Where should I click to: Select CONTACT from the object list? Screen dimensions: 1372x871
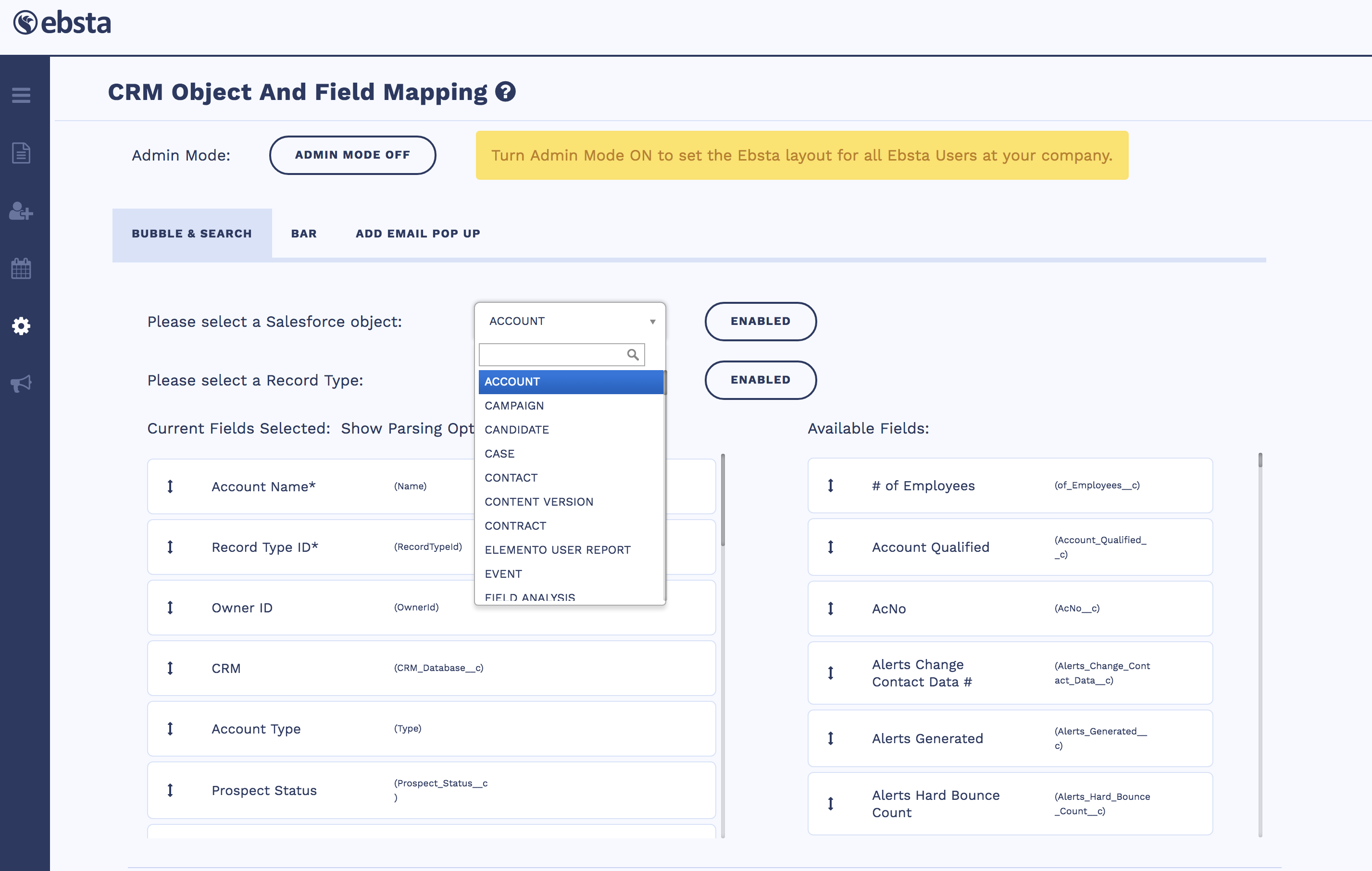[511, 477]
